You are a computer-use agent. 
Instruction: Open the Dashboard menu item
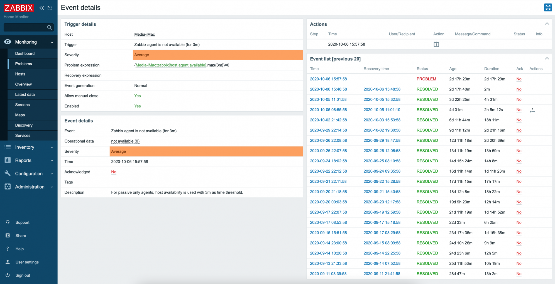coord(25,53)
